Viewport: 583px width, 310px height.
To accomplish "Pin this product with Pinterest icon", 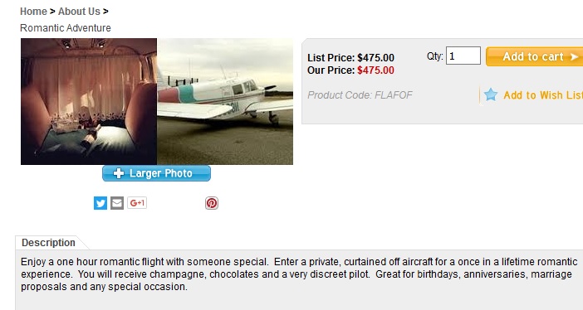I will click(x=212, y=203).
